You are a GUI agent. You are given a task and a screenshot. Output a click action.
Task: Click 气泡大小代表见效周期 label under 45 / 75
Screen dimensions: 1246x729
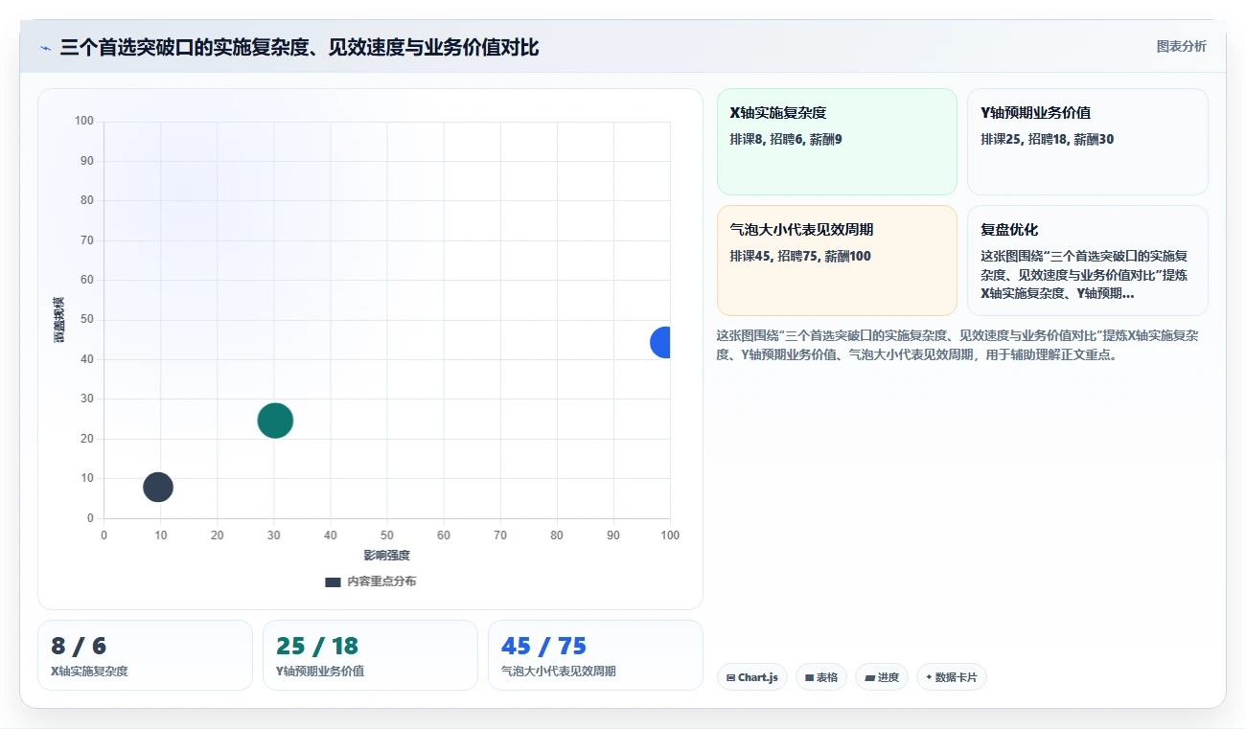point(559,672)
